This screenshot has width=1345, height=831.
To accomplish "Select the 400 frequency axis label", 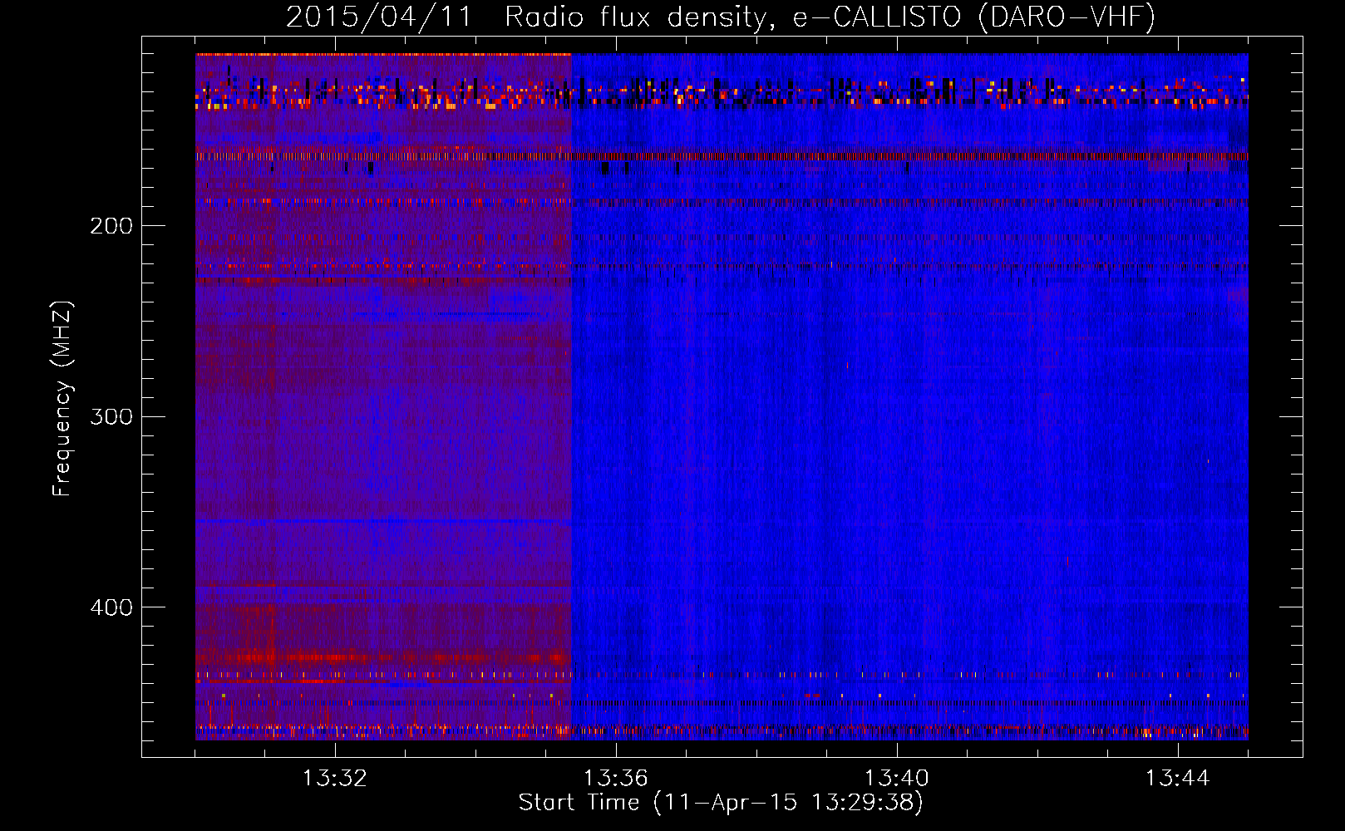I will click(x=111, y=607).
